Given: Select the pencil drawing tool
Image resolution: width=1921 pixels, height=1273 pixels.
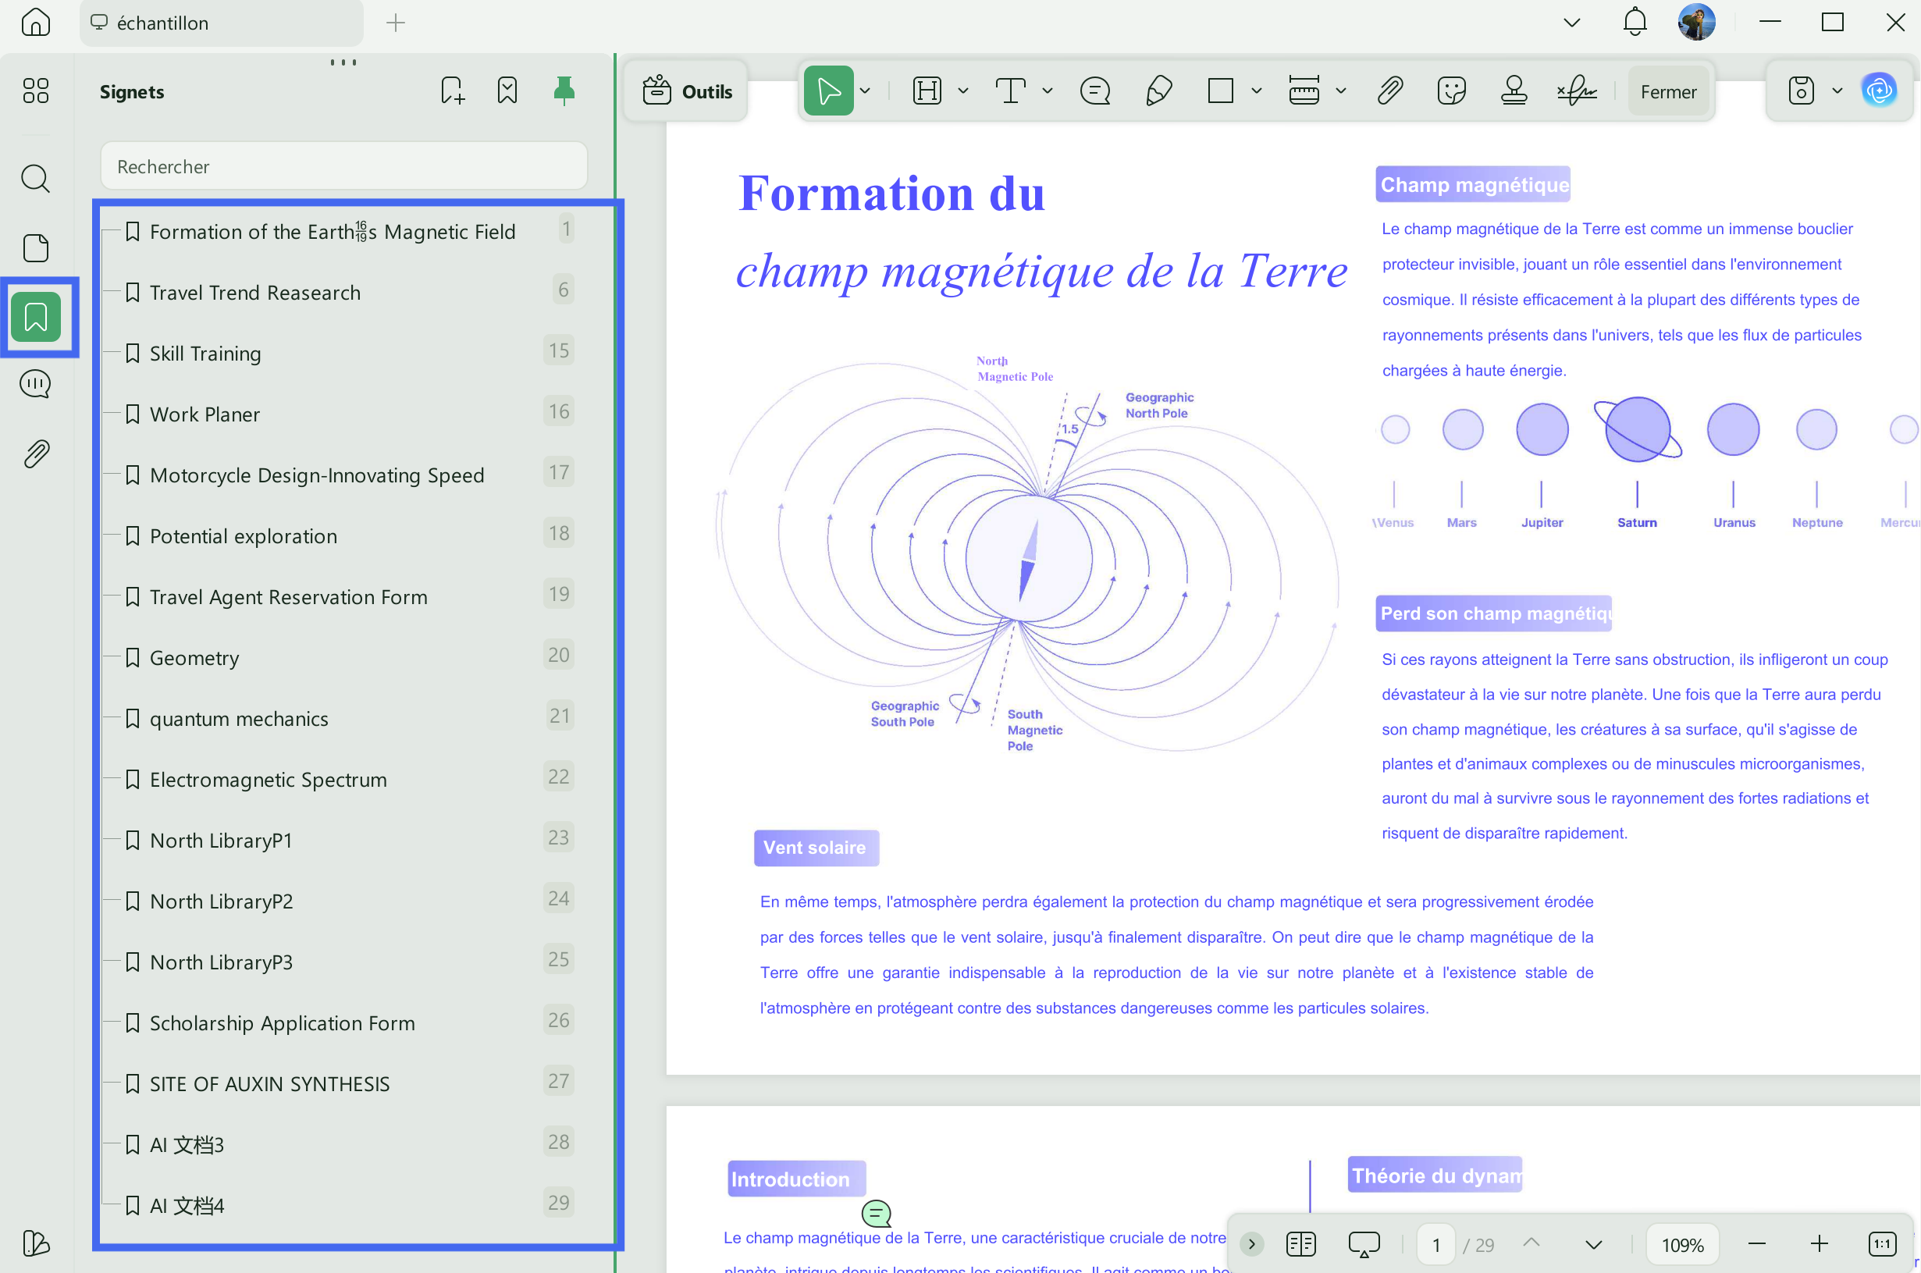Looking at the screenshot, I should pos(1158,91).
